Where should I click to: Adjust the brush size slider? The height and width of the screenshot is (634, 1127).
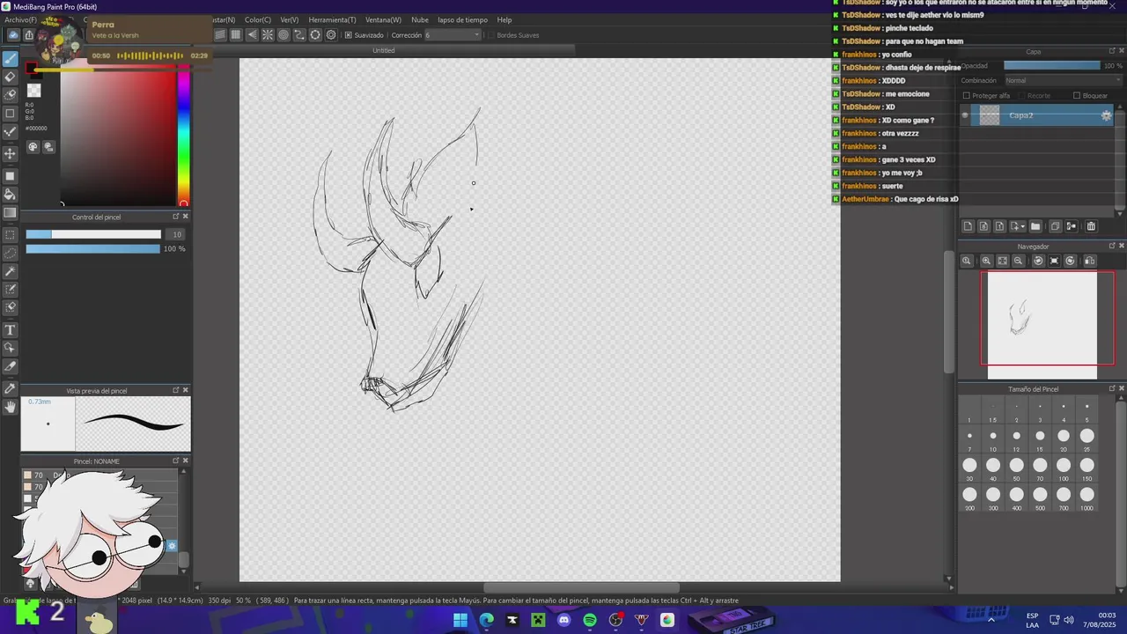(93, 234)
